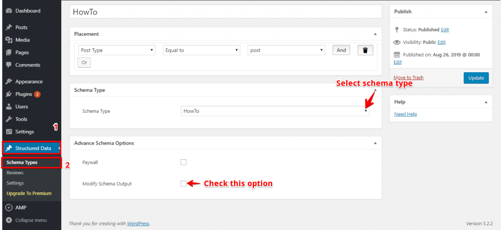This screenshot has width=501, height=230.
Task: Check the Modify Schema Output option
Action: click(x=183, y=184)
